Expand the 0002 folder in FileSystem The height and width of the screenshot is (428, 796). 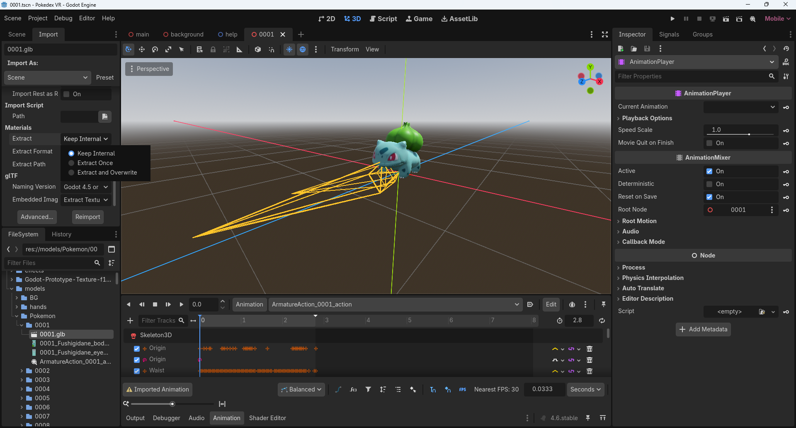click(x=22, y=371)
